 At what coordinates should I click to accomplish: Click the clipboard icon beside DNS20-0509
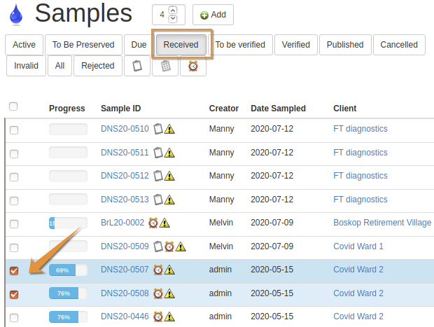click(x=158, y=246)
